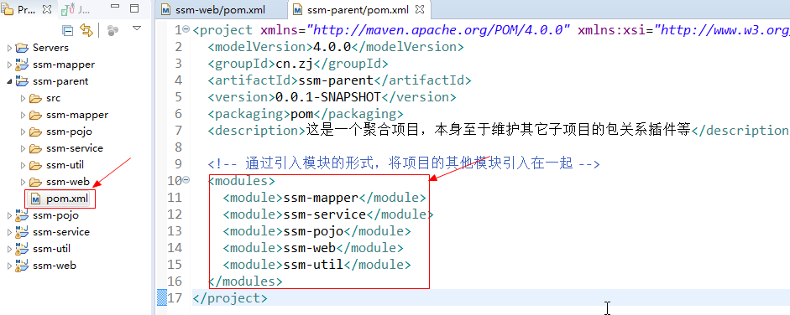The image size is (790, 315).
Task: Expand ssm-web folder arrow under ssm-parent
Action: click(x=23, y=182)
